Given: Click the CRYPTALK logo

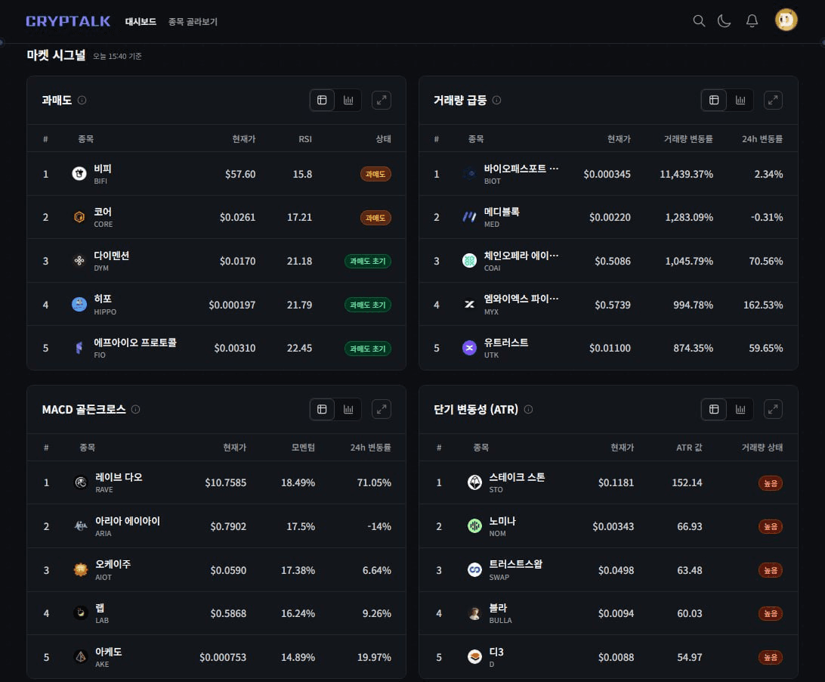Looking at the screenshot, I should tap(68, 21).
